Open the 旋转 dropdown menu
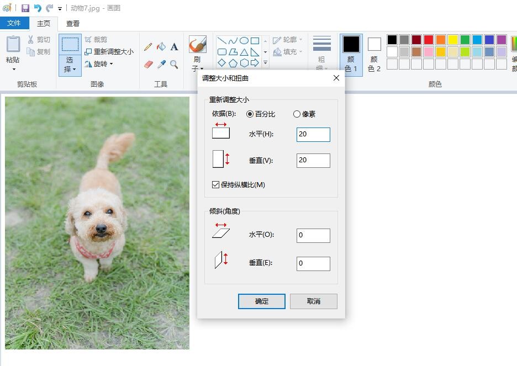 pyautogui.click(x=99, y=64)
